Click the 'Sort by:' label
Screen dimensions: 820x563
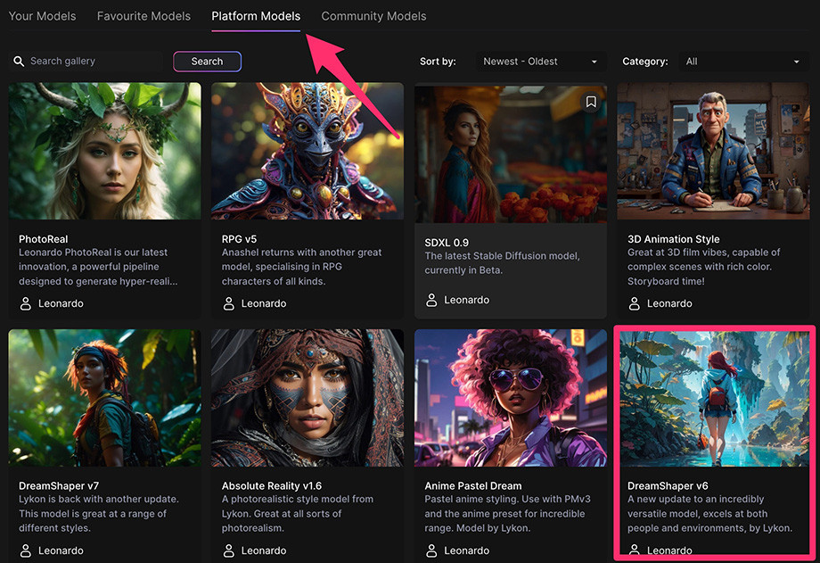click(438, 62)
